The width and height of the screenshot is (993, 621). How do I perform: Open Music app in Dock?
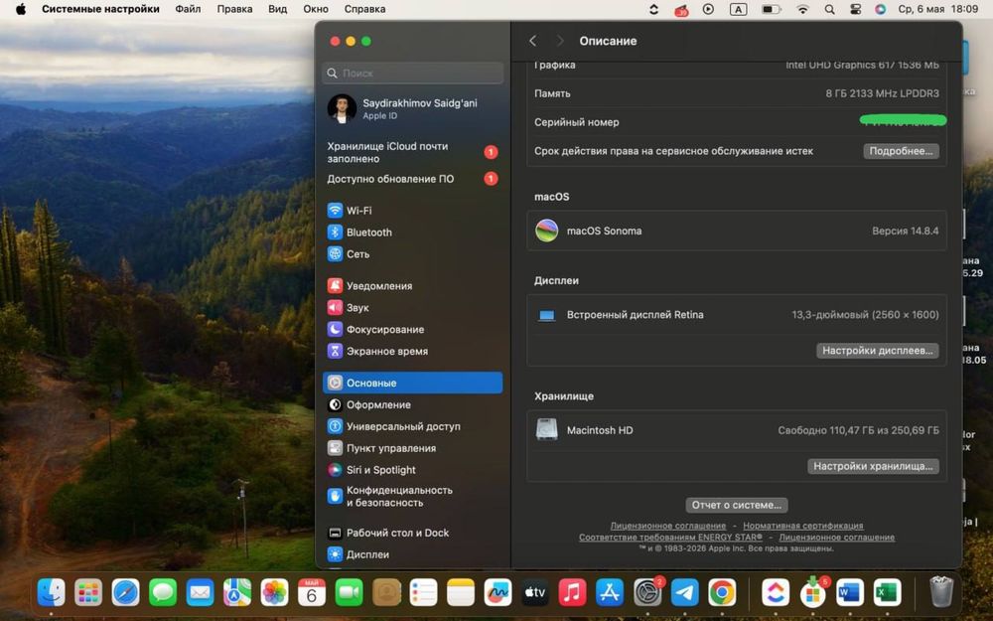573,593
